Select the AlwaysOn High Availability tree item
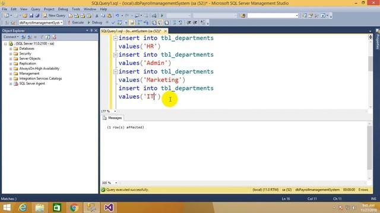380x213 pixels. [39, 69]
